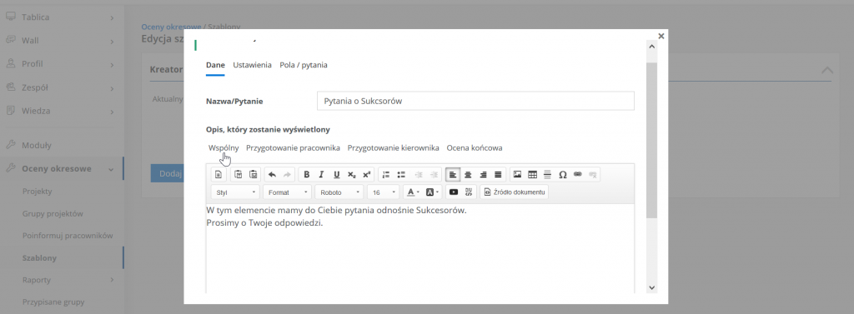Justify the text
Viewport: 854px width, 314px height.
pos(498,175)
